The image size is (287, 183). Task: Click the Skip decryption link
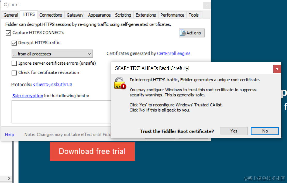(28, 96)
